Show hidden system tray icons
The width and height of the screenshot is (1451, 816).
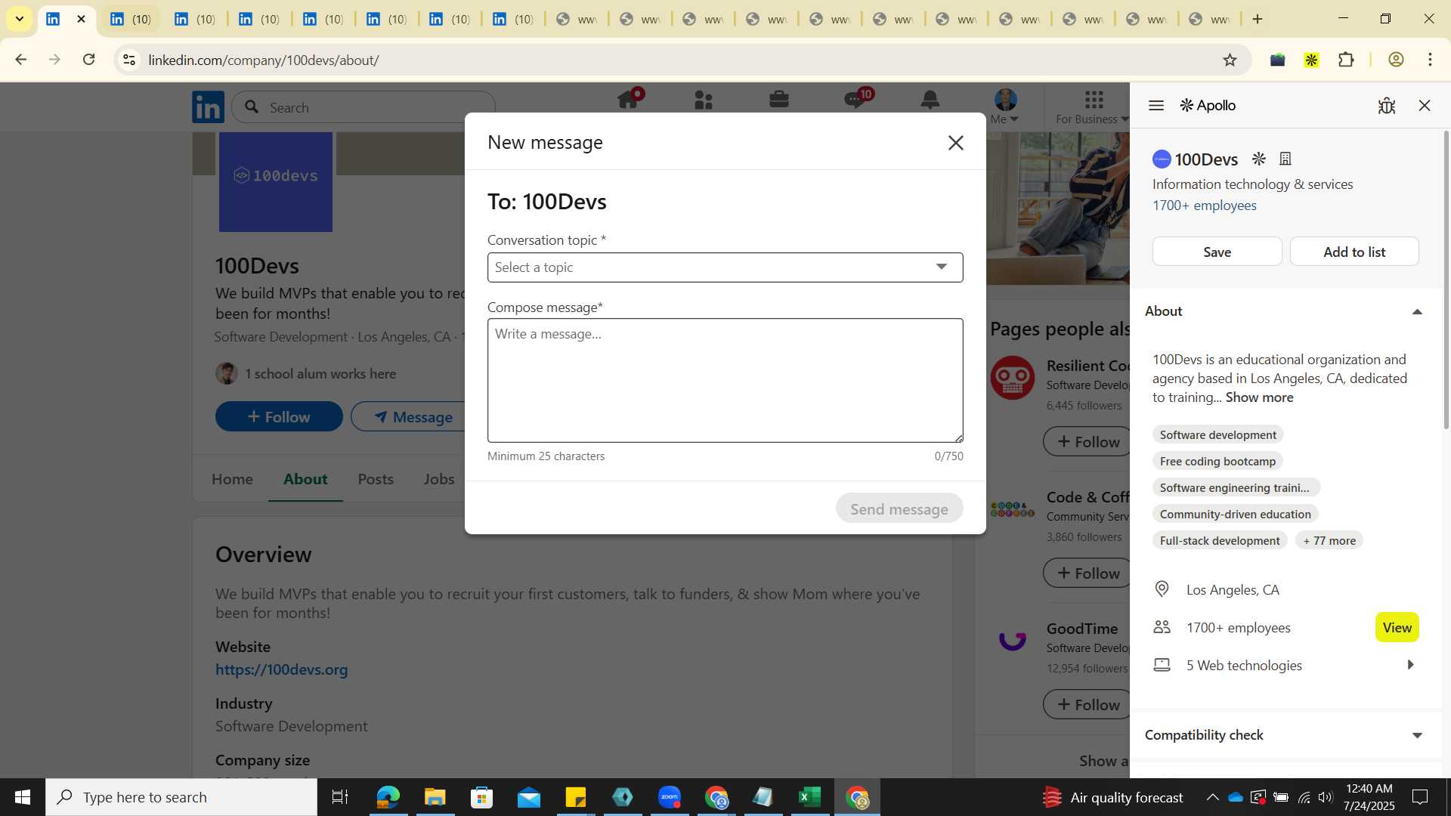click(x=1212, y=797)
